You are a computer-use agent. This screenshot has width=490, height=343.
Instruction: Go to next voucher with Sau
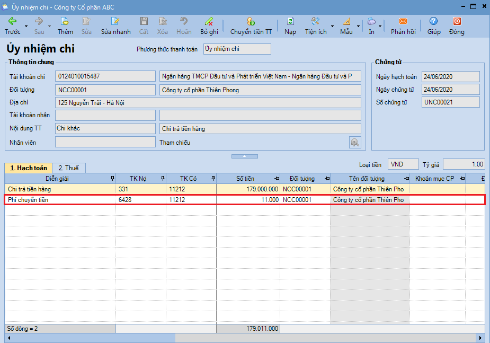39,25
